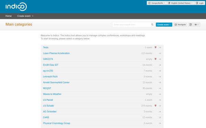206x128 pixels.
Task: Click the arrow in AG Schreiber row
Action: [x=160, y=112]
